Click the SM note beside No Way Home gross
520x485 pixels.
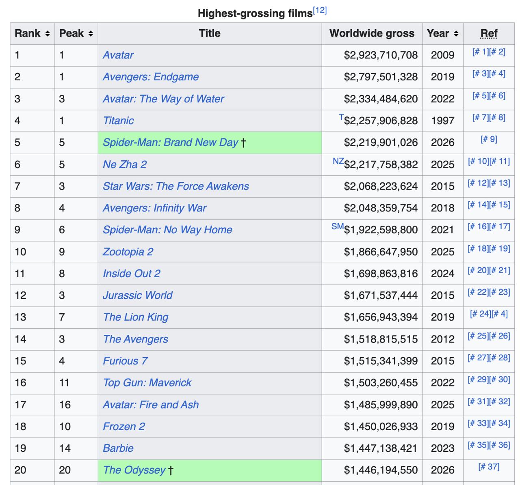338,227
